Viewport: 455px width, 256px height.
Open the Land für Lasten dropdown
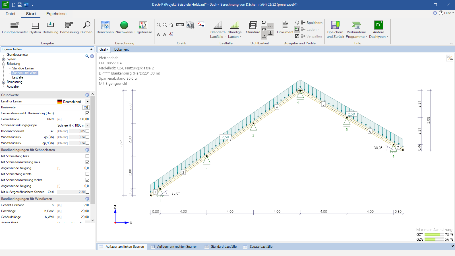tap(88, 102)
